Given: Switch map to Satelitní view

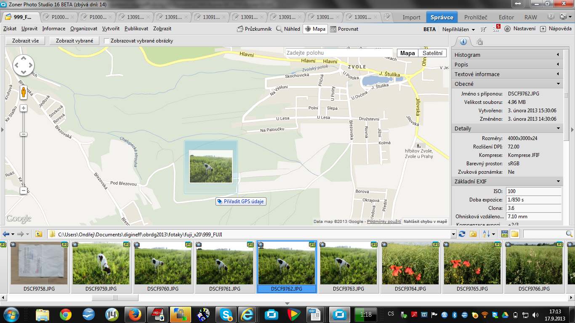Looking at the screenshot, I should pos(432,53).
